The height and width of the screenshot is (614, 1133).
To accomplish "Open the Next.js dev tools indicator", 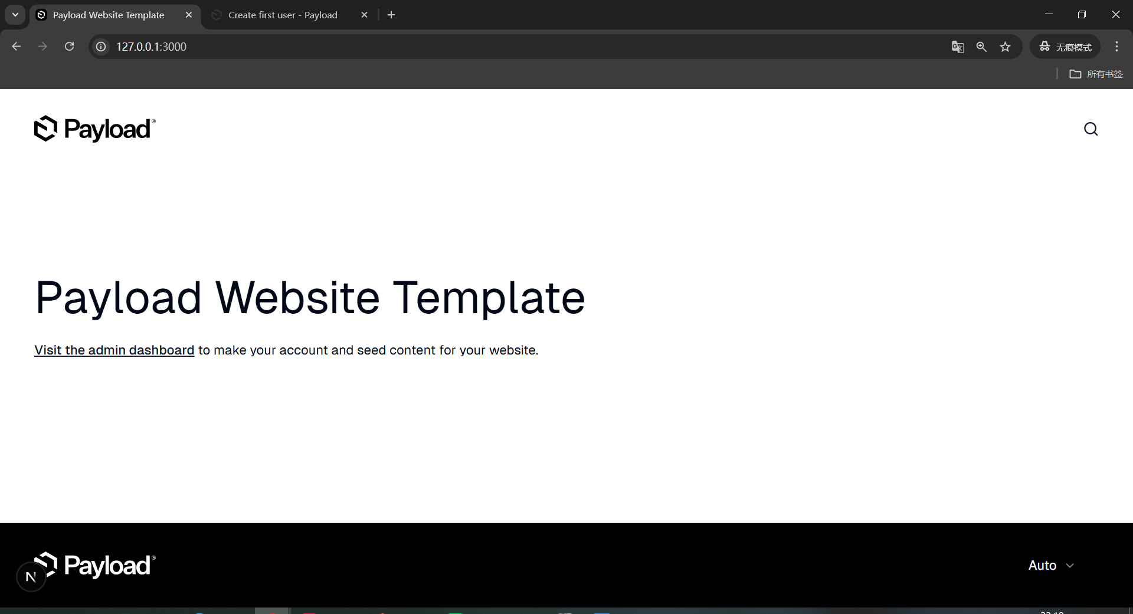I will coord(31,577).
